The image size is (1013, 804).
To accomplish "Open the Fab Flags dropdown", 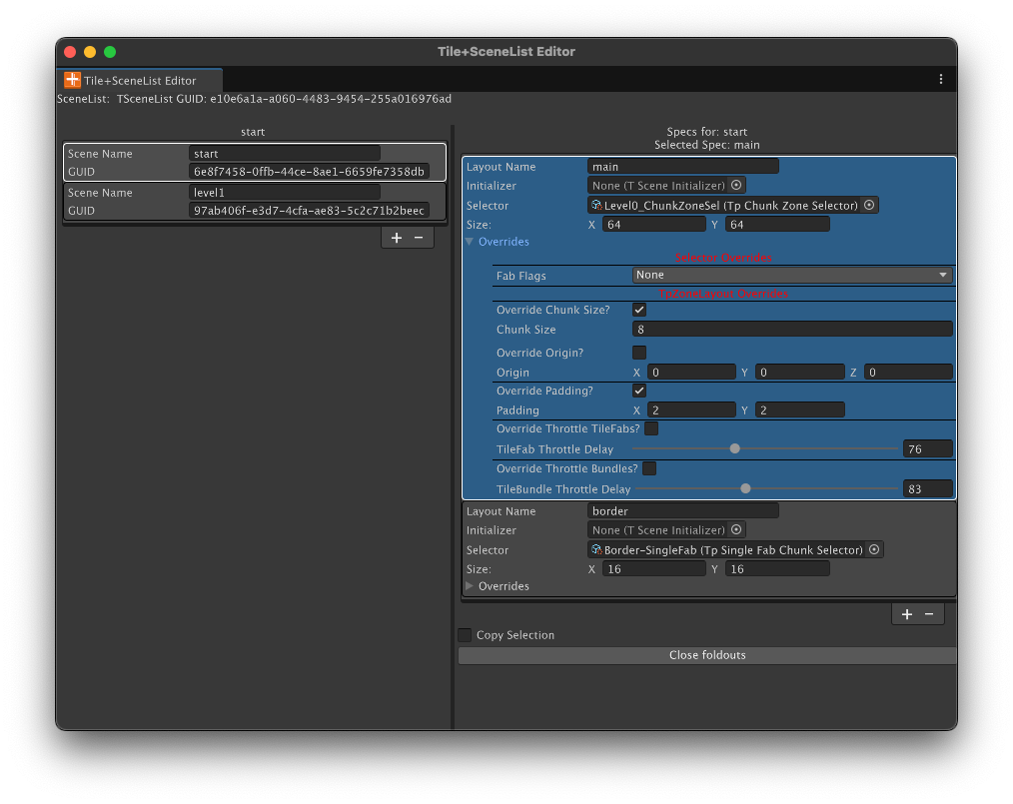I will click(x=792, y=275).
